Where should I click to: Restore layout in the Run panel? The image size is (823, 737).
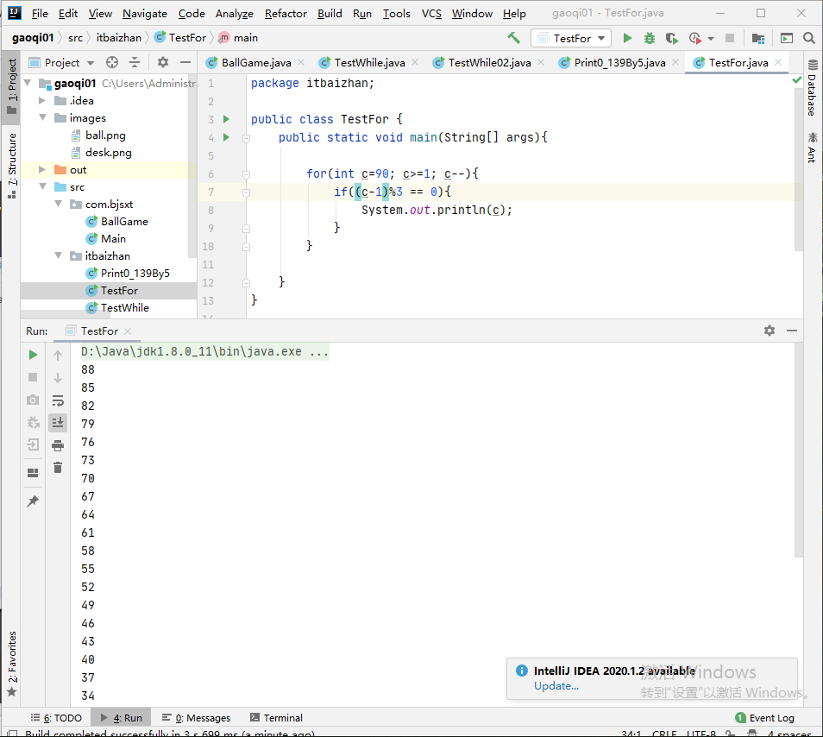(33, 473)
